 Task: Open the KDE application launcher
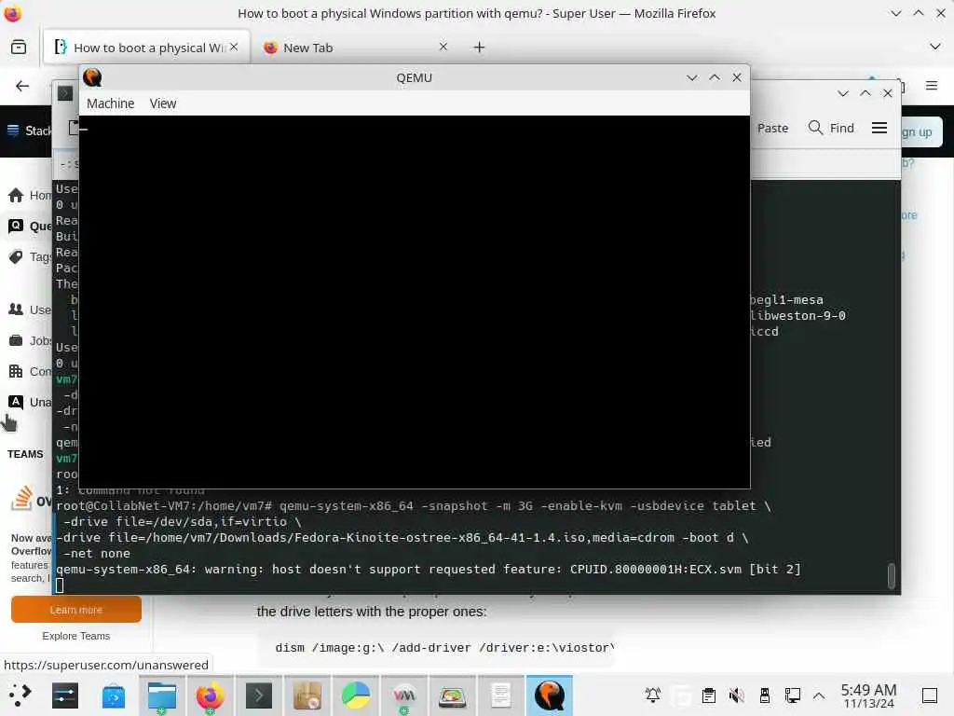coord(20,695)
